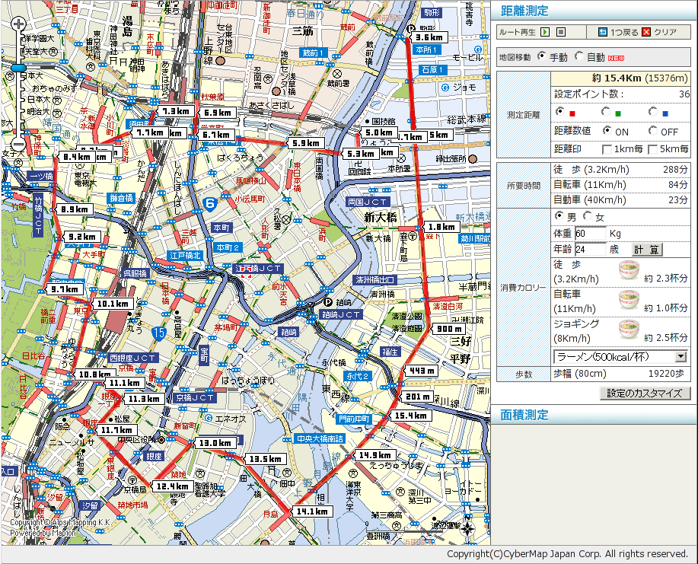Select 男 as gender
698x564 pixels.
pos(559,216)
